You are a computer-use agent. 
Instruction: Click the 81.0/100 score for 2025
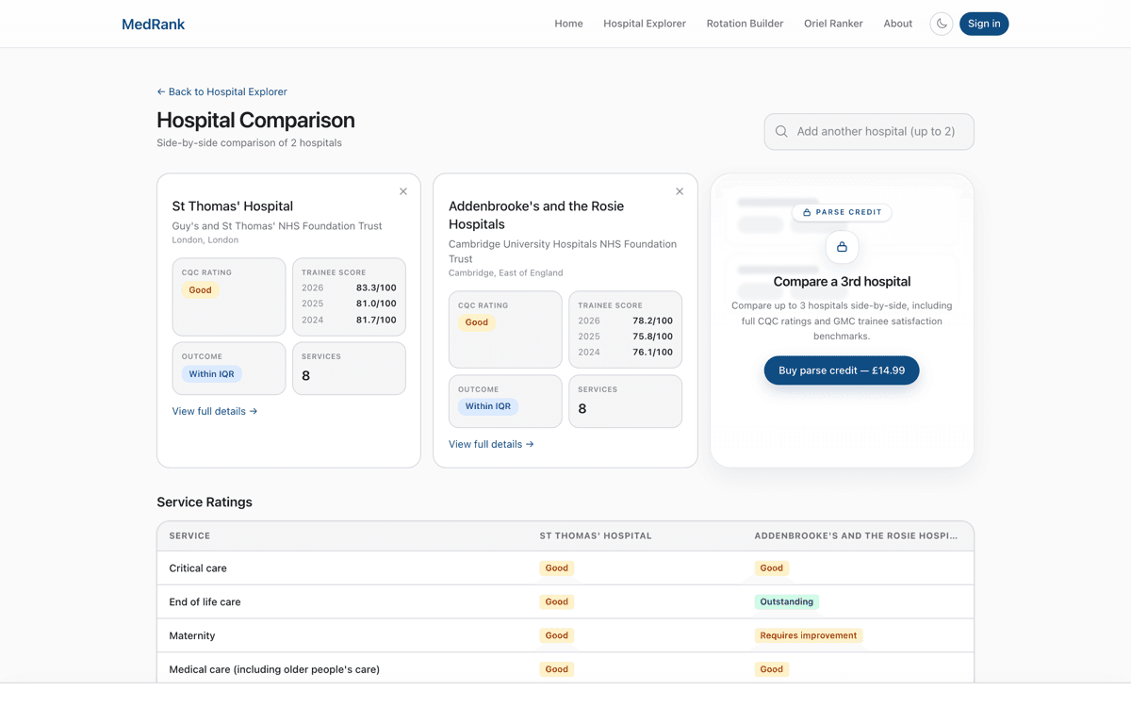pos(376,304)
